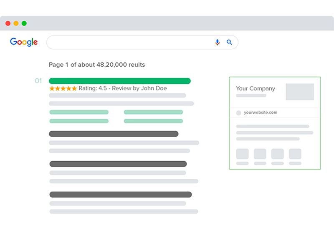334x250 pixels.
Task: Click the yourwebsite.com favicon circle
Action: tap(238, 112)
